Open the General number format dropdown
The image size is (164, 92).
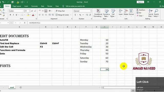coord(90,11)
